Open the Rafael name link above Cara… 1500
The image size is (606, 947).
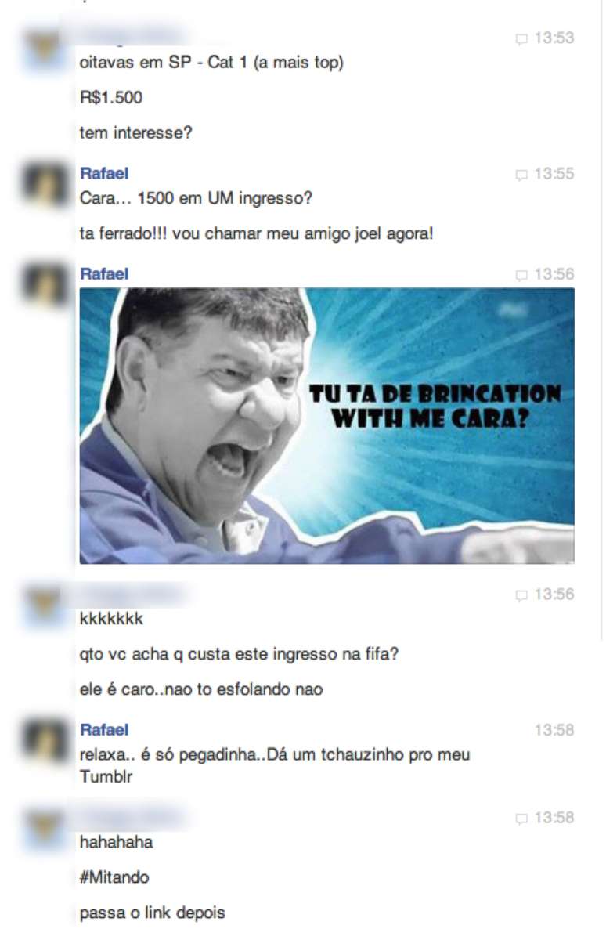[x=104, y=174]
